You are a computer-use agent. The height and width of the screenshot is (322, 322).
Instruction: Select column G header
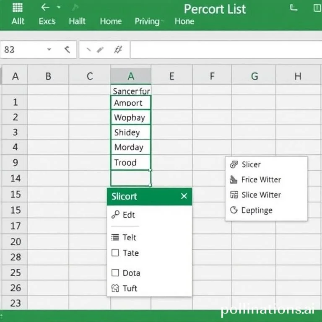254,76
